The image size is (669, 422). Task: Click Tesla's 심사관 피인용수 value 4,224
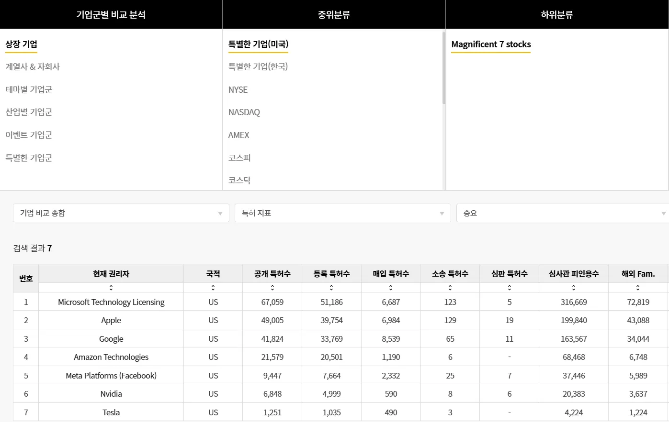tap(574, 412)
